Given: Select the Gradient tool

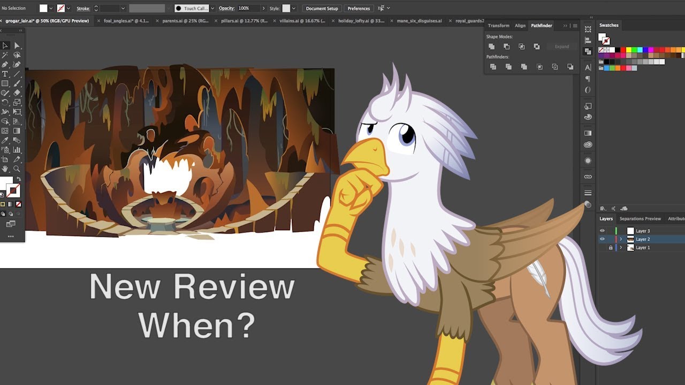Looking at the screenshot, I should [17, 131].
